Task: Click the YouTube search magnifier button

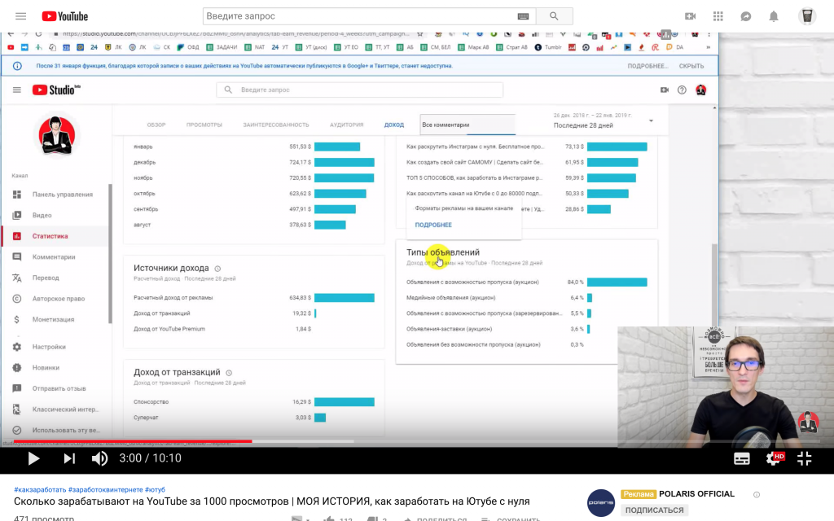Action: [x=554, y=16]
